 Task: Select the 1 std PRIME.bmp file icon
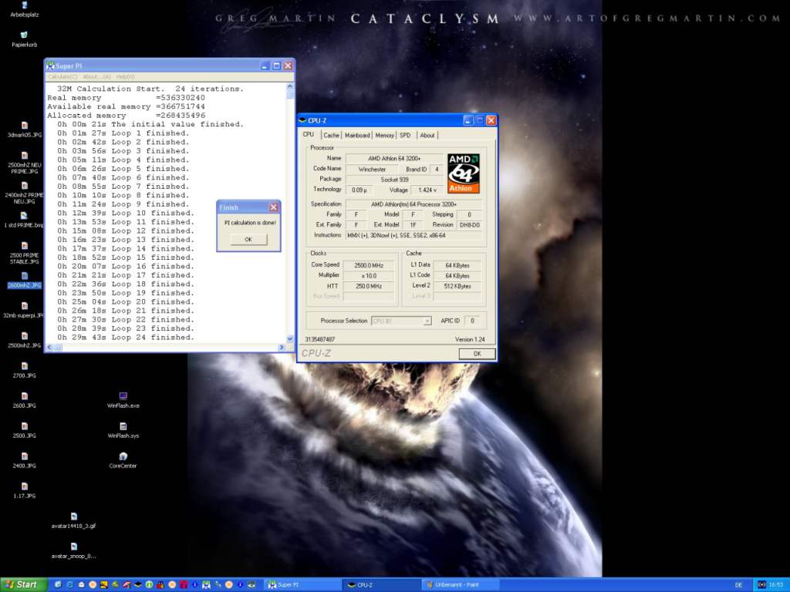tap(24, 220)
